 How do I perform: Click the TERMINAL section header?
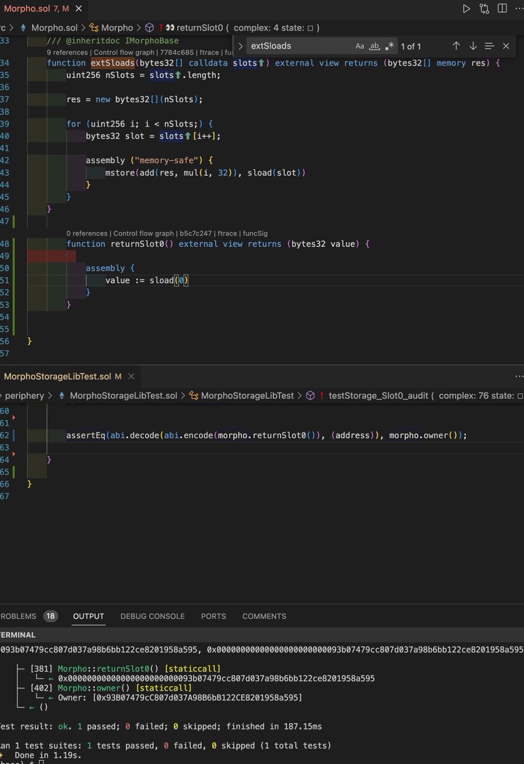tap(18, 635)
